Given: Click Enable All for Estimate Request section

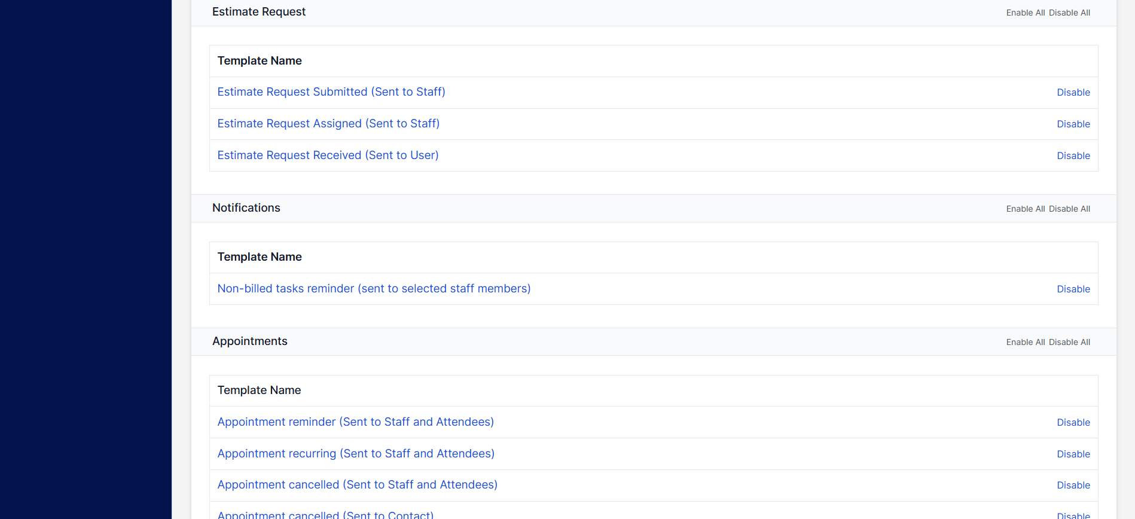Looking at the screenshot, I should [1026, 13].
